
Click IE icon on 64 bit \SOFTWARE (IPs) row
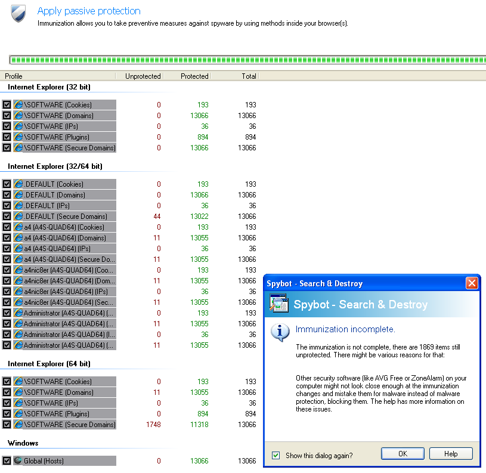click(18, 403)
